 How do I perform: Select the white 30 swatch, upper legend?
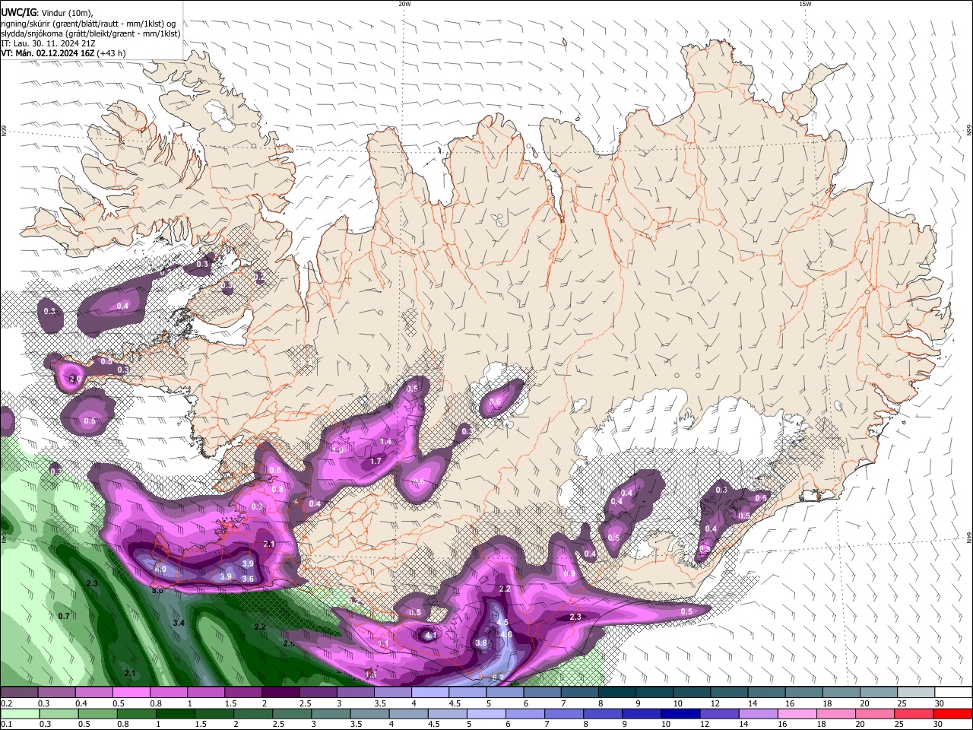(954, 693)
